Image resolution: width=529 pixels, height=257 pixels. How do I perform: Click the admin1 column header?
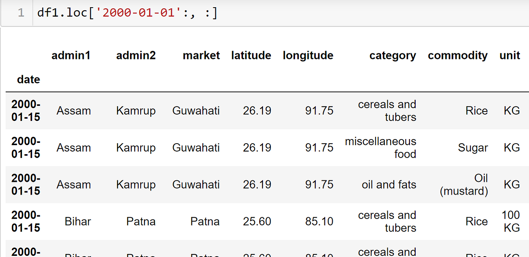coord(71,56)
